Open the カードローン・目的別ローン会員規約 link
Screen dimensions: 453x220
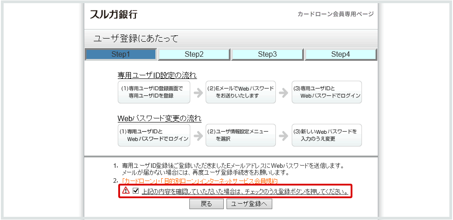[200, 181]
